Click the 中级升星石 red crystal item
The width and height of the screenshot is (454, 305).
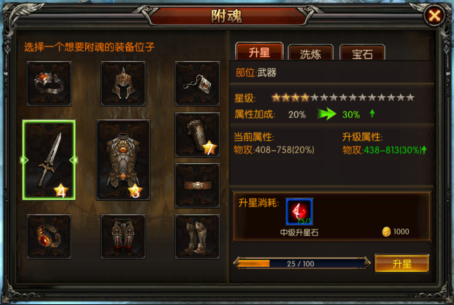pyautogui.click(x=299, y=211)
